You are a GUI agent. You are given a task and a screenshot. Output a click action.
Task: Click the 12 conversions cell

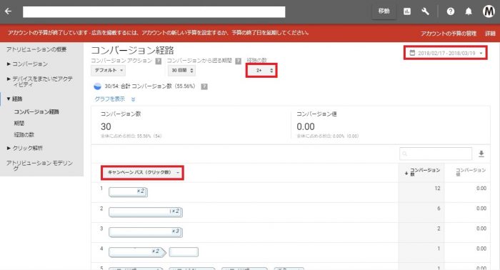437,189
